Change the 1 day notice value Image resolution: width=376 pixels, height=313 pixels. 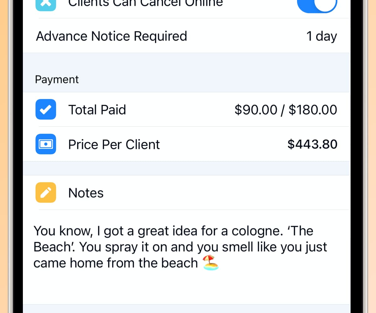click(321, 36)
